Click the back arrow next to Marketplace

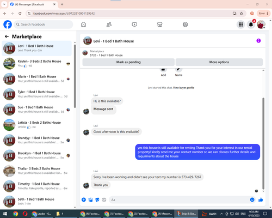(x=7, y=37)
